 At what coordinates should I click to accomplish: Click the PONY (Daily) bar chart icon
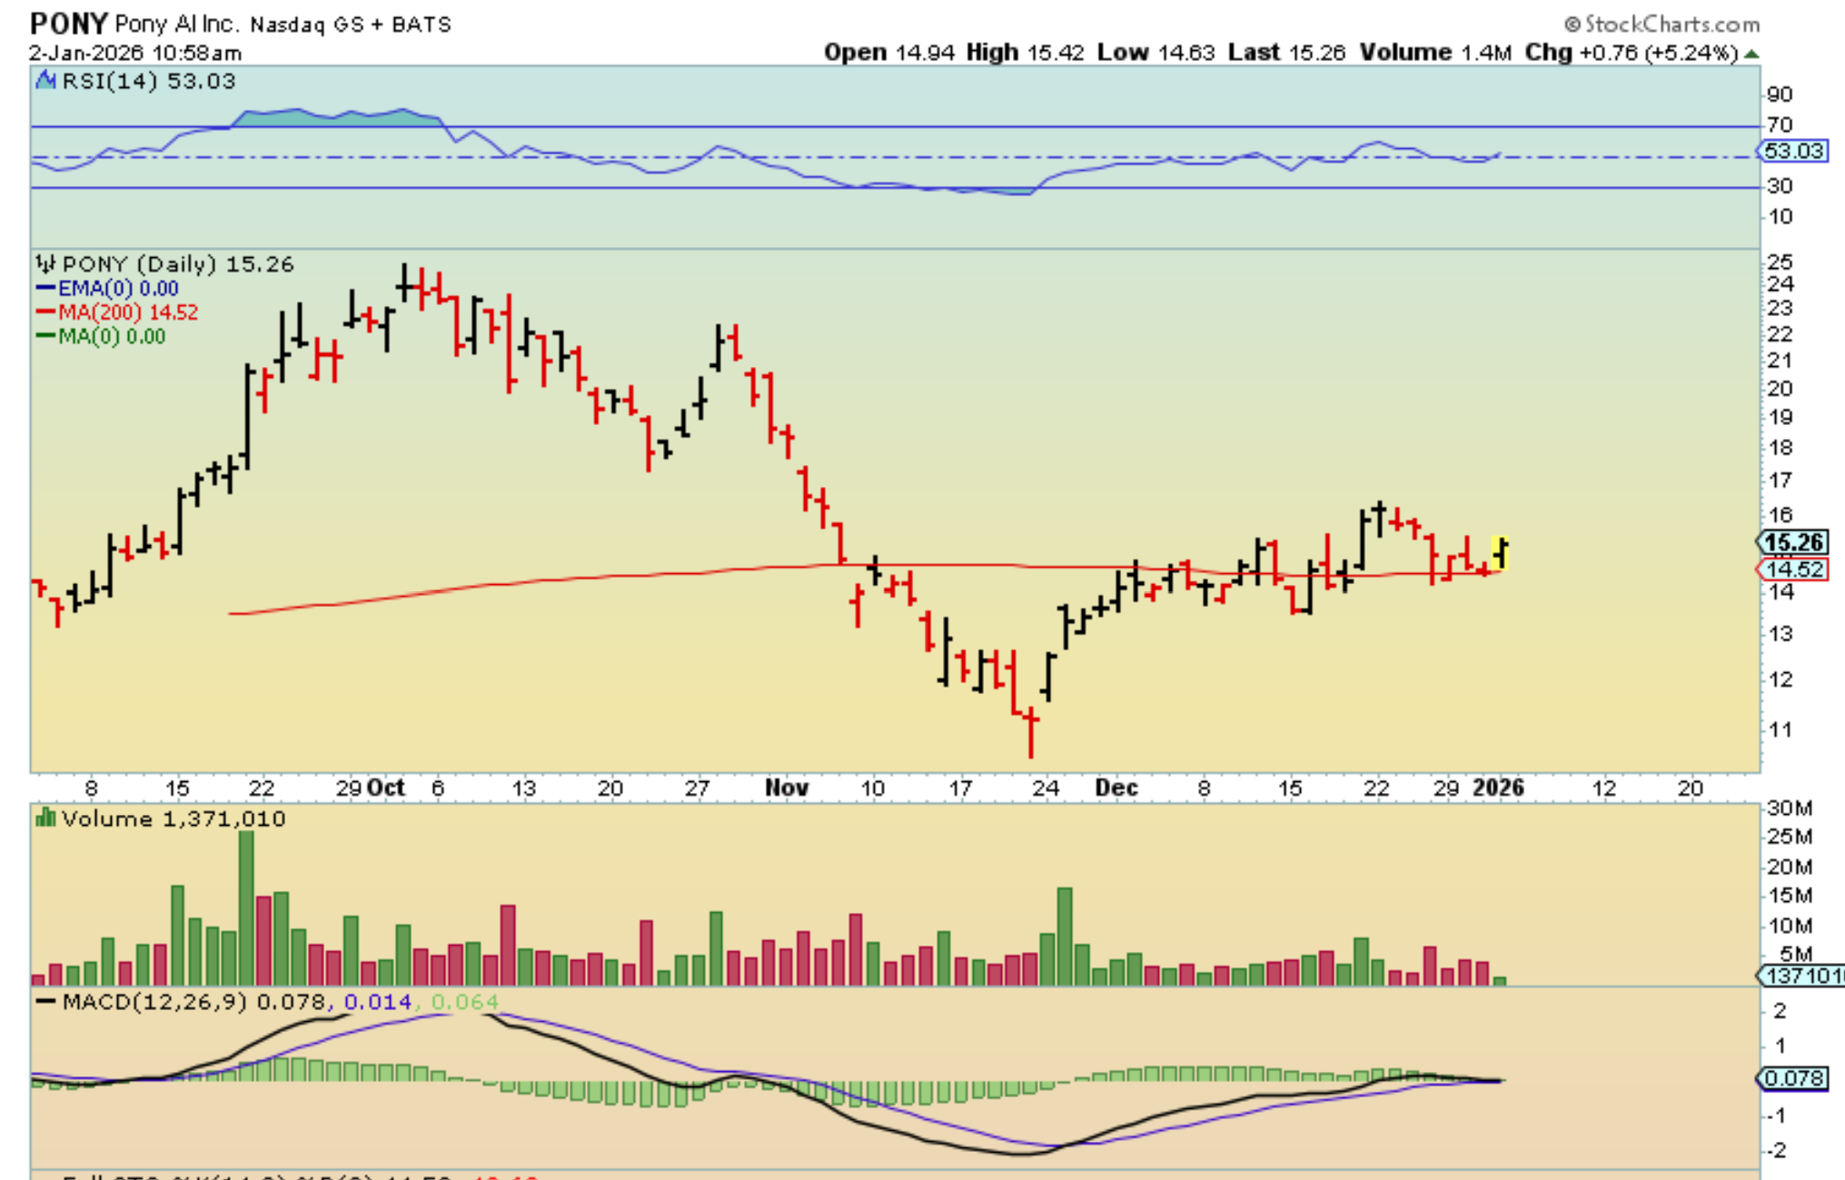(x=45, y=264)
